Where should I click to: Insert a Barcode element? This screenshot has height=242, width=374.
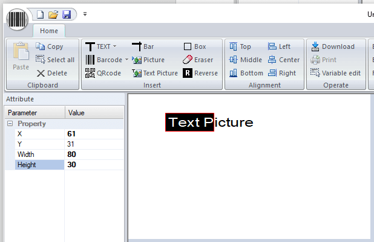(x=103, y=60)
